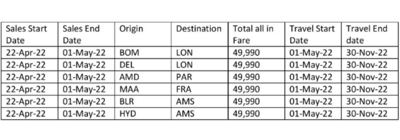Click AMS destination in the HYD row
This screenshot has height=140, width=400.
pos(200,114)
